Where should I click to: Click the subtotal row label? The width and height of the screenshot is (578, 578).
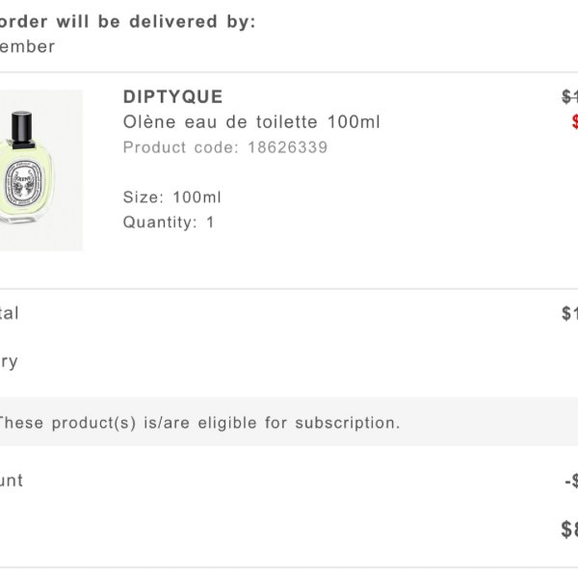[10, 313]
